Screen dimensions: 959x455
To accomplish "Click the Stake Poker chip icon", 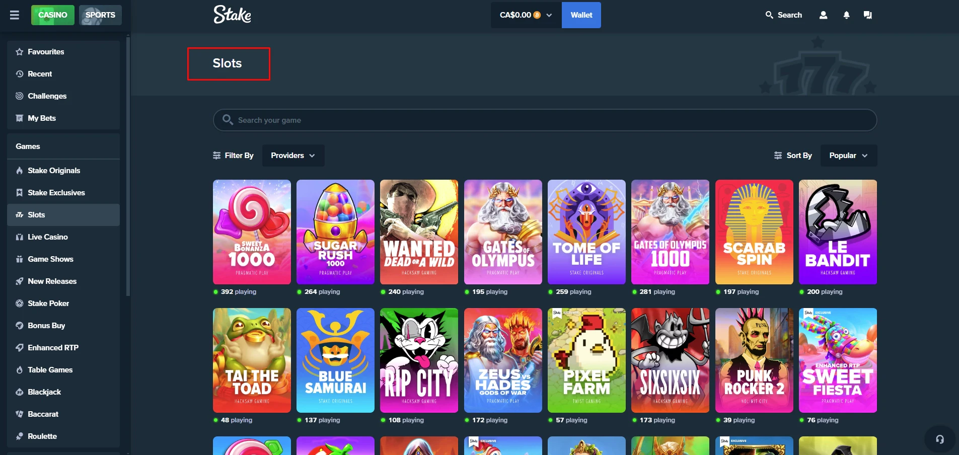I will 20,304.
